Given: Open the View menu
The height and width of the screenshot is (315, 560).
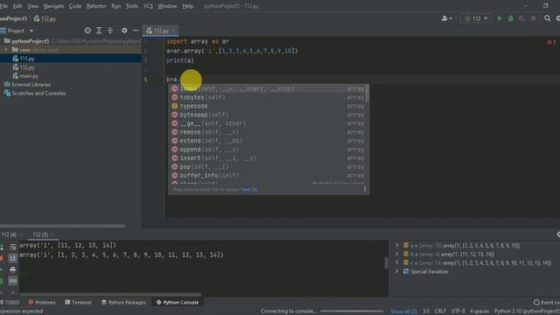Looking at the screenshot, I should click(x=33, y=6).
